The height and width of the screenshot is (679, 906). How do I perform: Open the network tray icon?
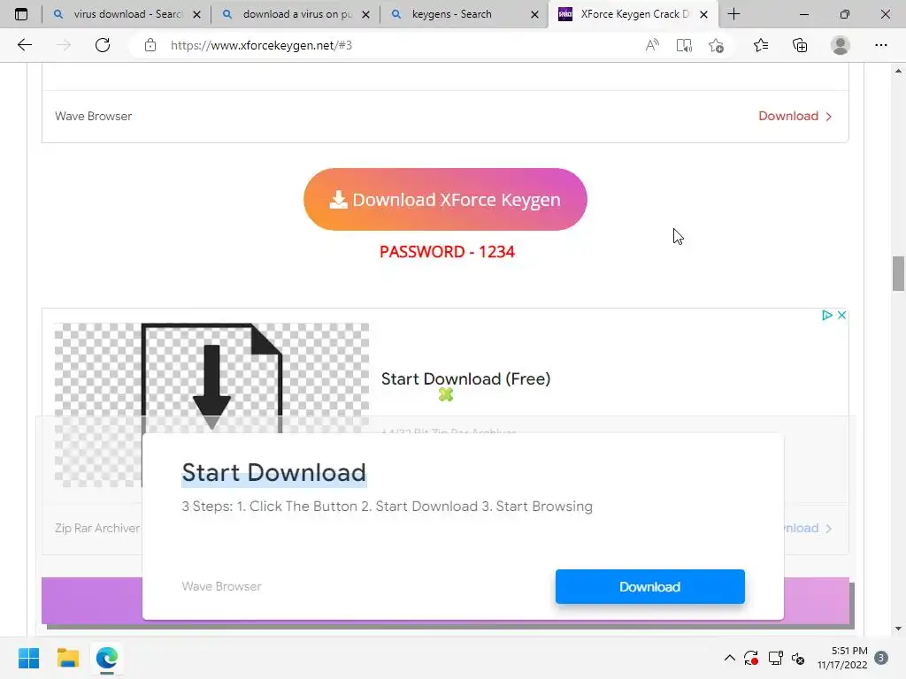[x=775, y=658]
